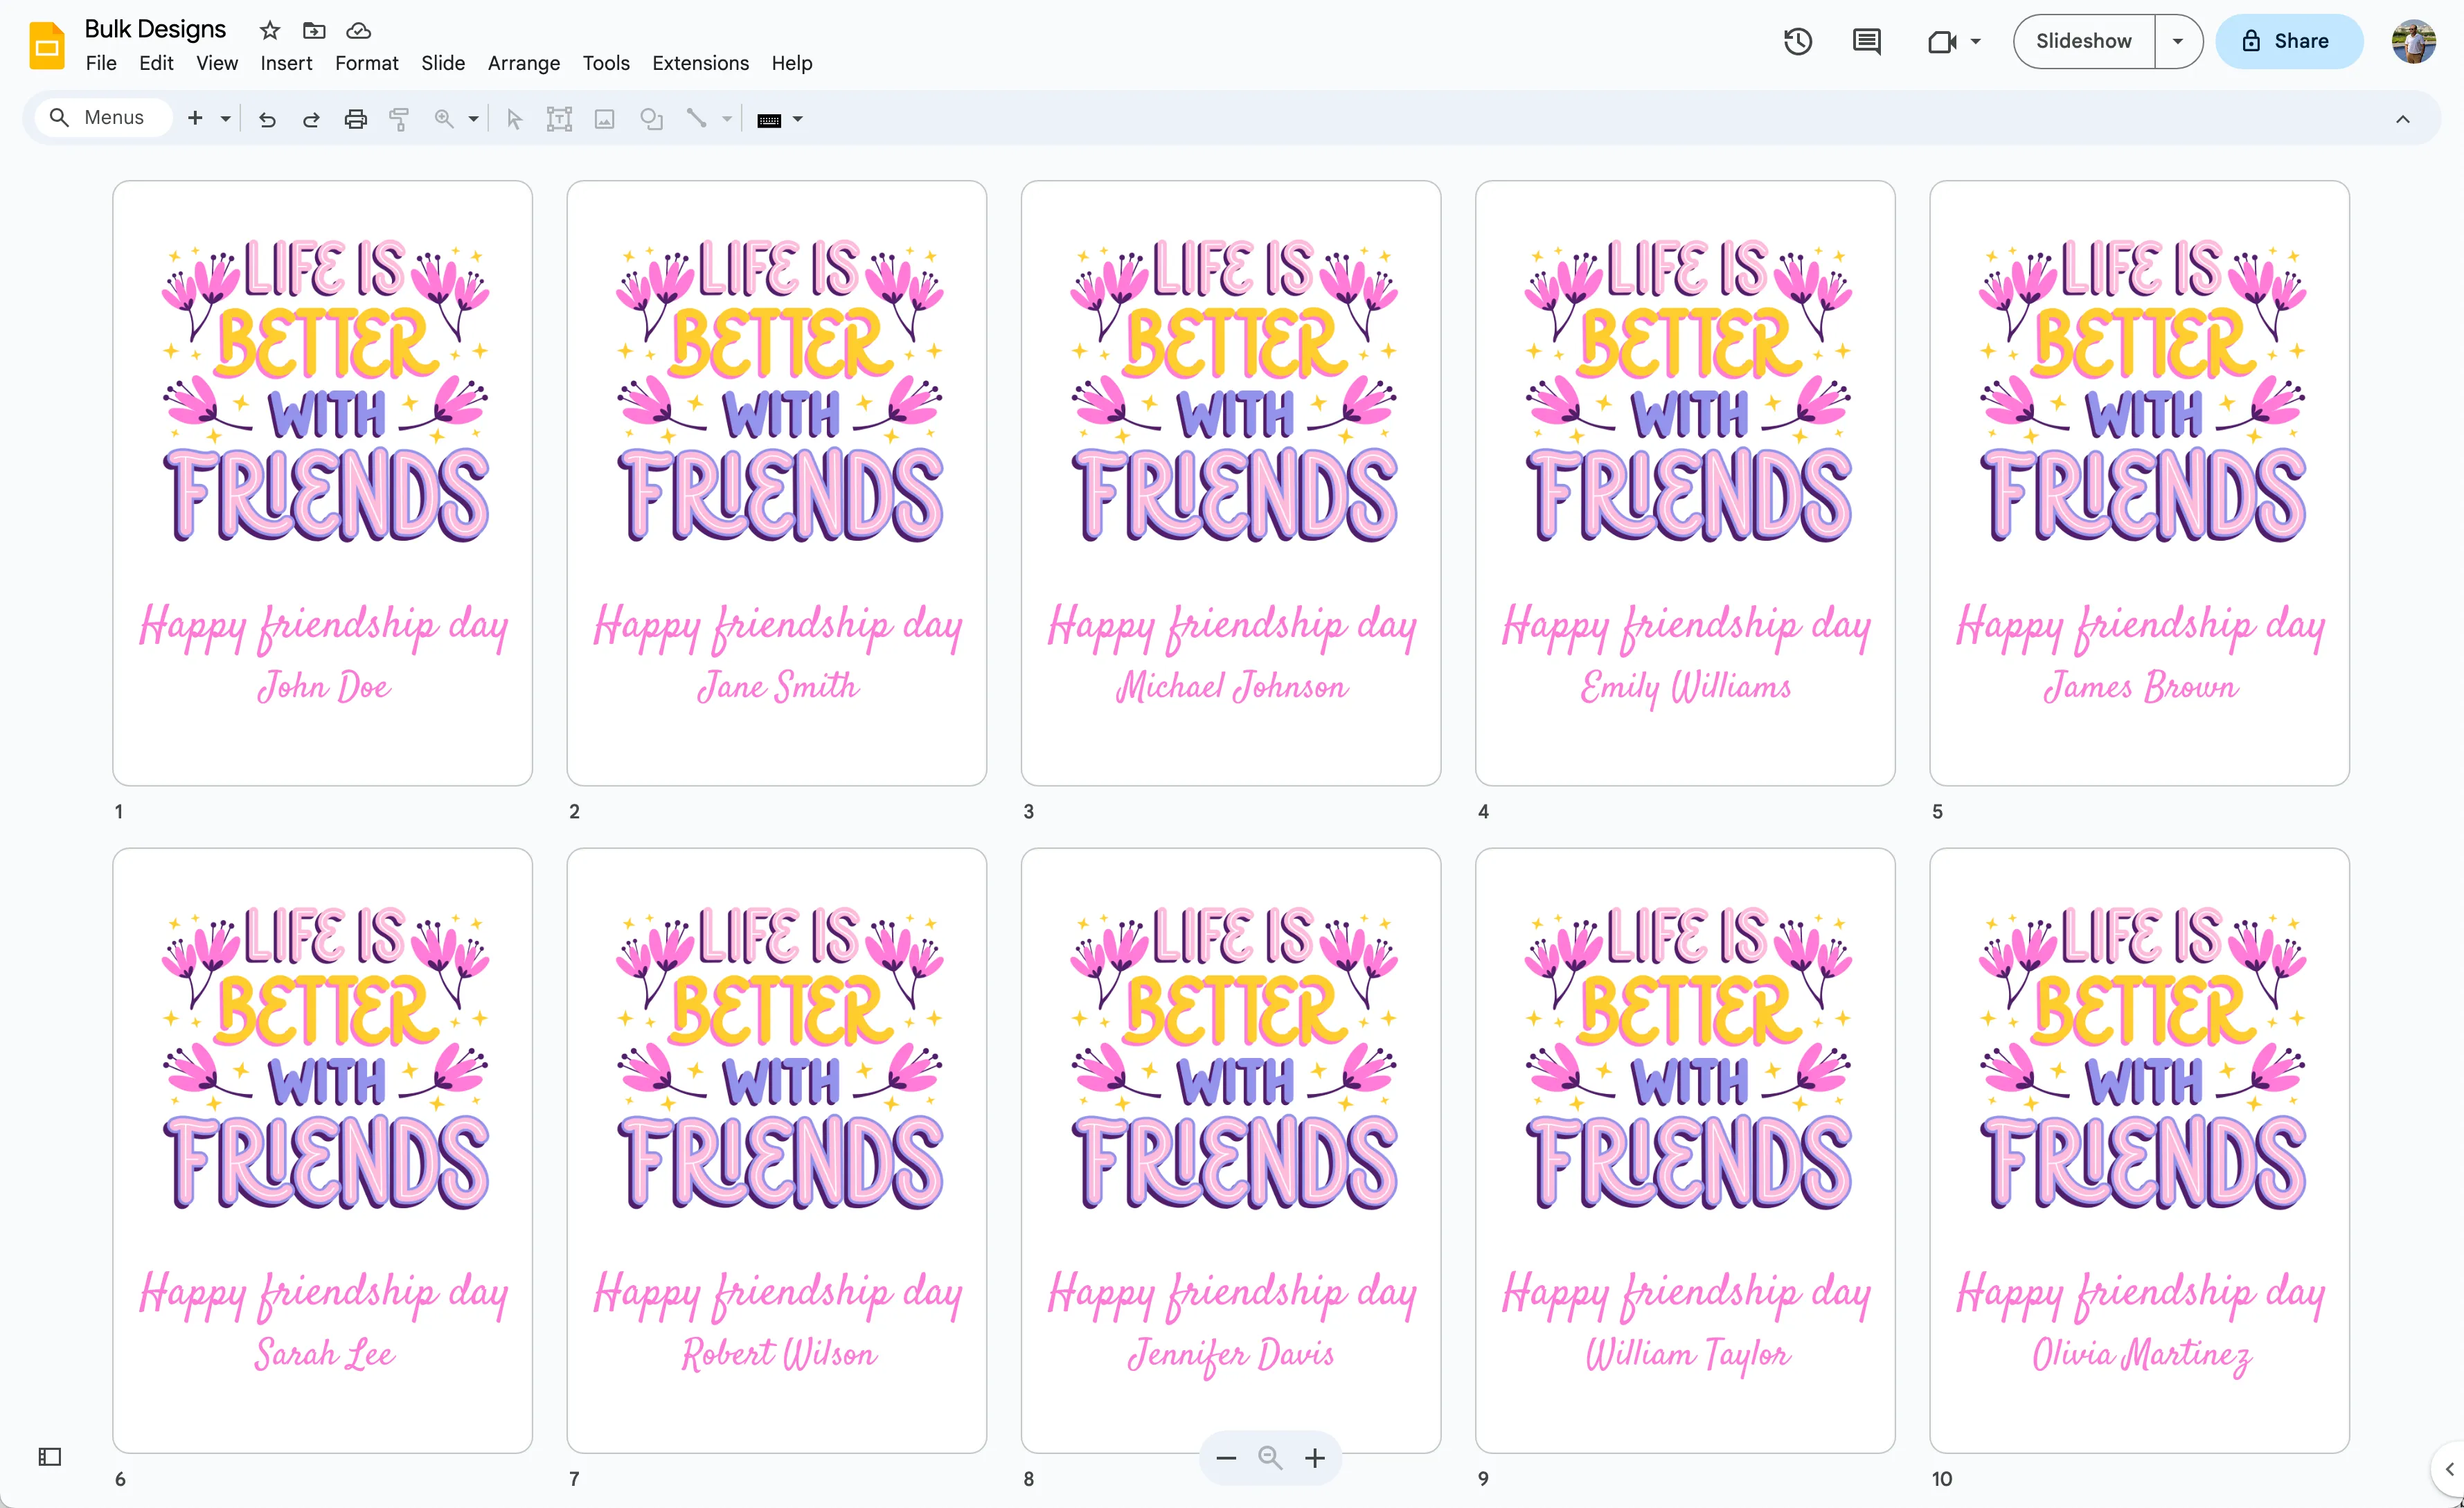Print the presentation
Image resolution: width=2464 pixels, height=1508 pixels.
355,118
